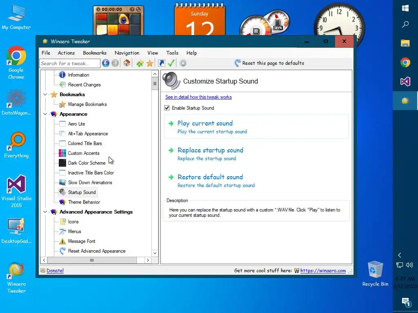Image resolution: width=418 pixels, height=313 pixels.
Task: Launch the Everything search desktop icon
Action: point(16,145)
